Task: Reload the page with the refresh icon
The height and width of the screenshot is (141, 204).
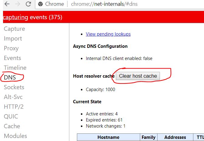Action: (x=28, y=4)
